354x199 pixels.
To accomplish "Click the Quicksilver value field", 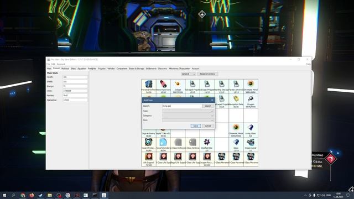I will [75, 100].
